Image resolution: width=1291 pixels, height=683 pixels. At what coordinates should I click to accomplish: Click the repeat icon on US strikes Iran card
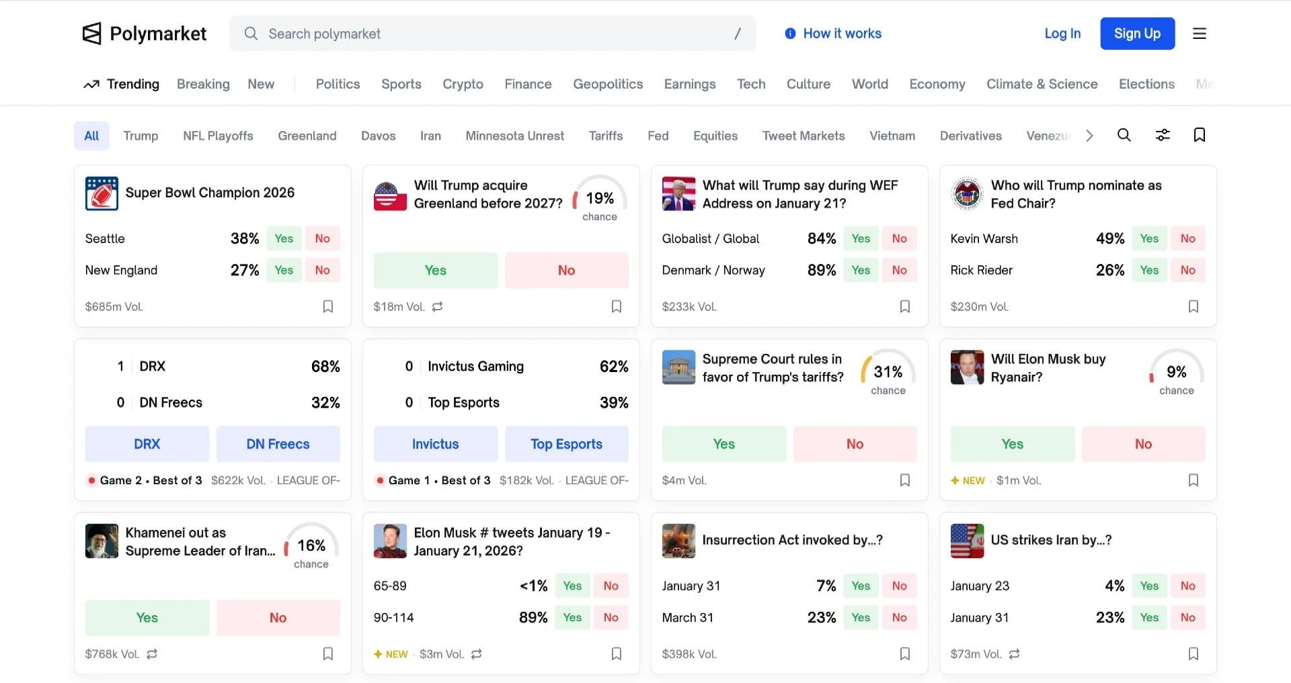coord(1015,653)
